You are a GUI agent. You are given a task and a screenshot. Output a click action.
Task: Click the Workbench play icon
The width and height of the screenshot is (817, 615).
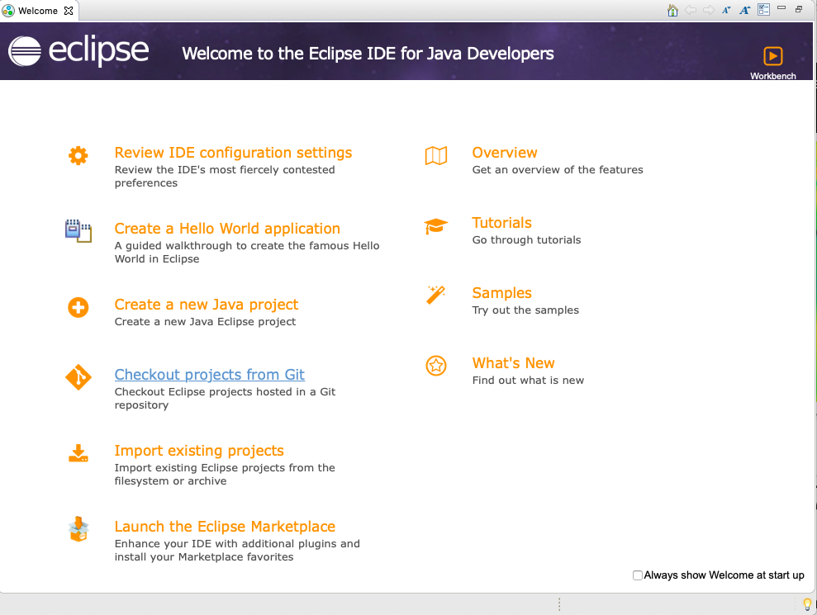tap(772, 56)
